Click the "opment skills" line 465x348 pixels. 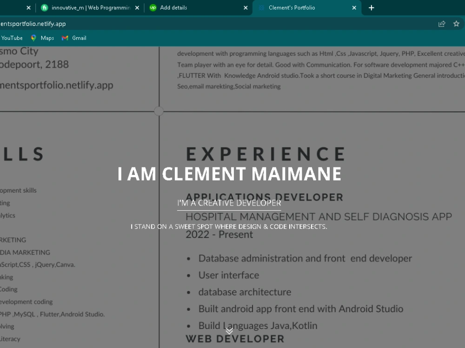pyautogui.click(x=18, y=190)
